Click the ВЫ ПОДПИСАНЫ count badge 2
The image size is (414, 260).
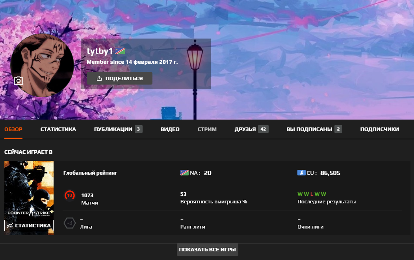point(338,129)
